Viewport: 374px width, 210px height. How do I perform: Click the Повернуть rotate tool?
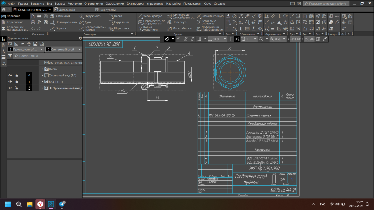coord(177,22)
